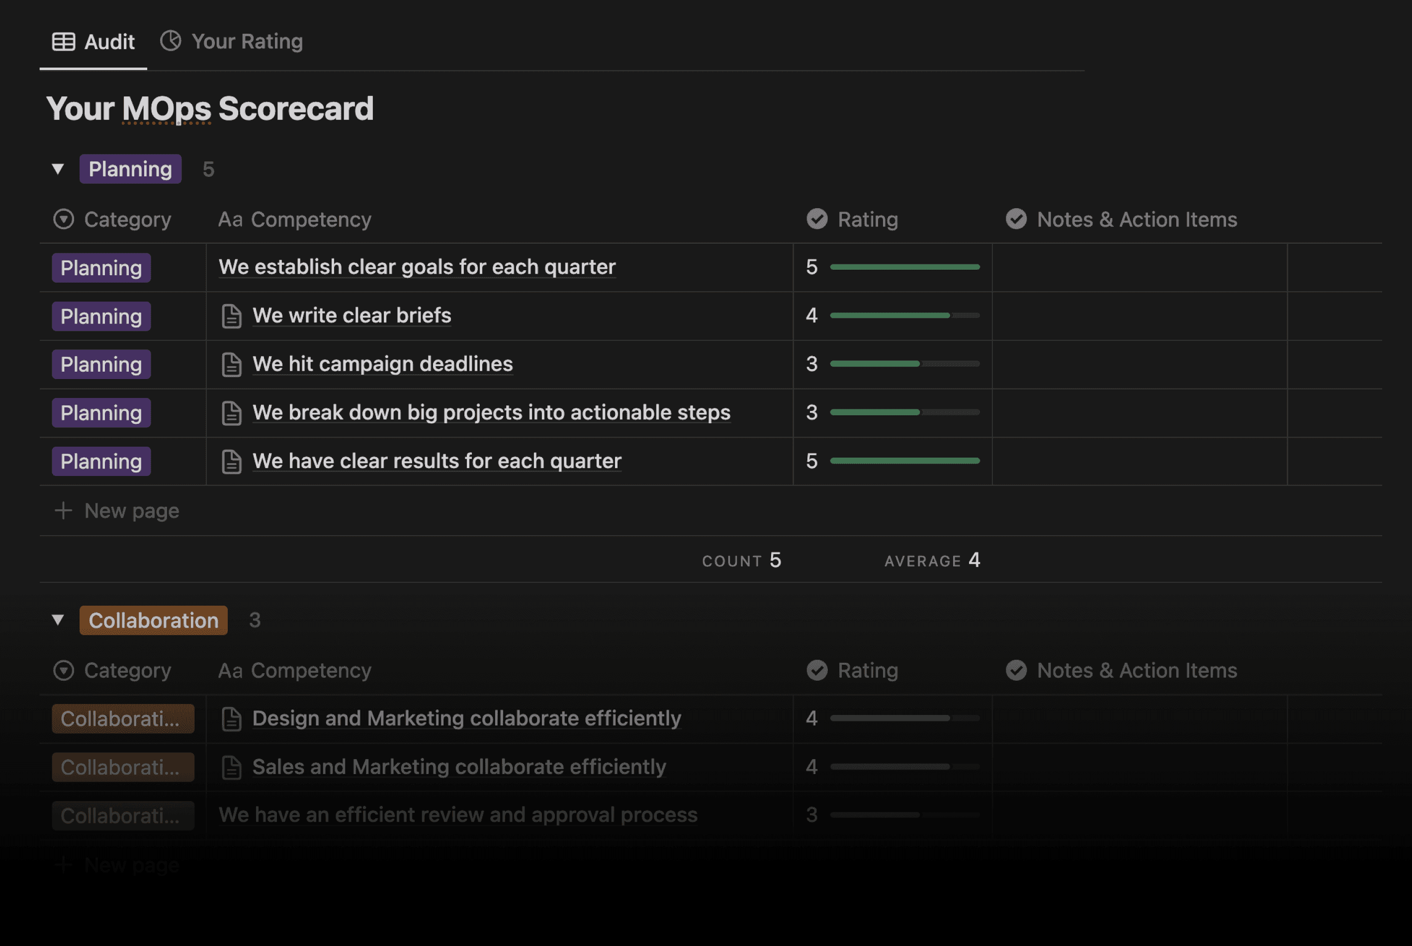Click Planning tag in 'We write clear briefs' row
This screenshot has width=1412, height=946.
101,316
